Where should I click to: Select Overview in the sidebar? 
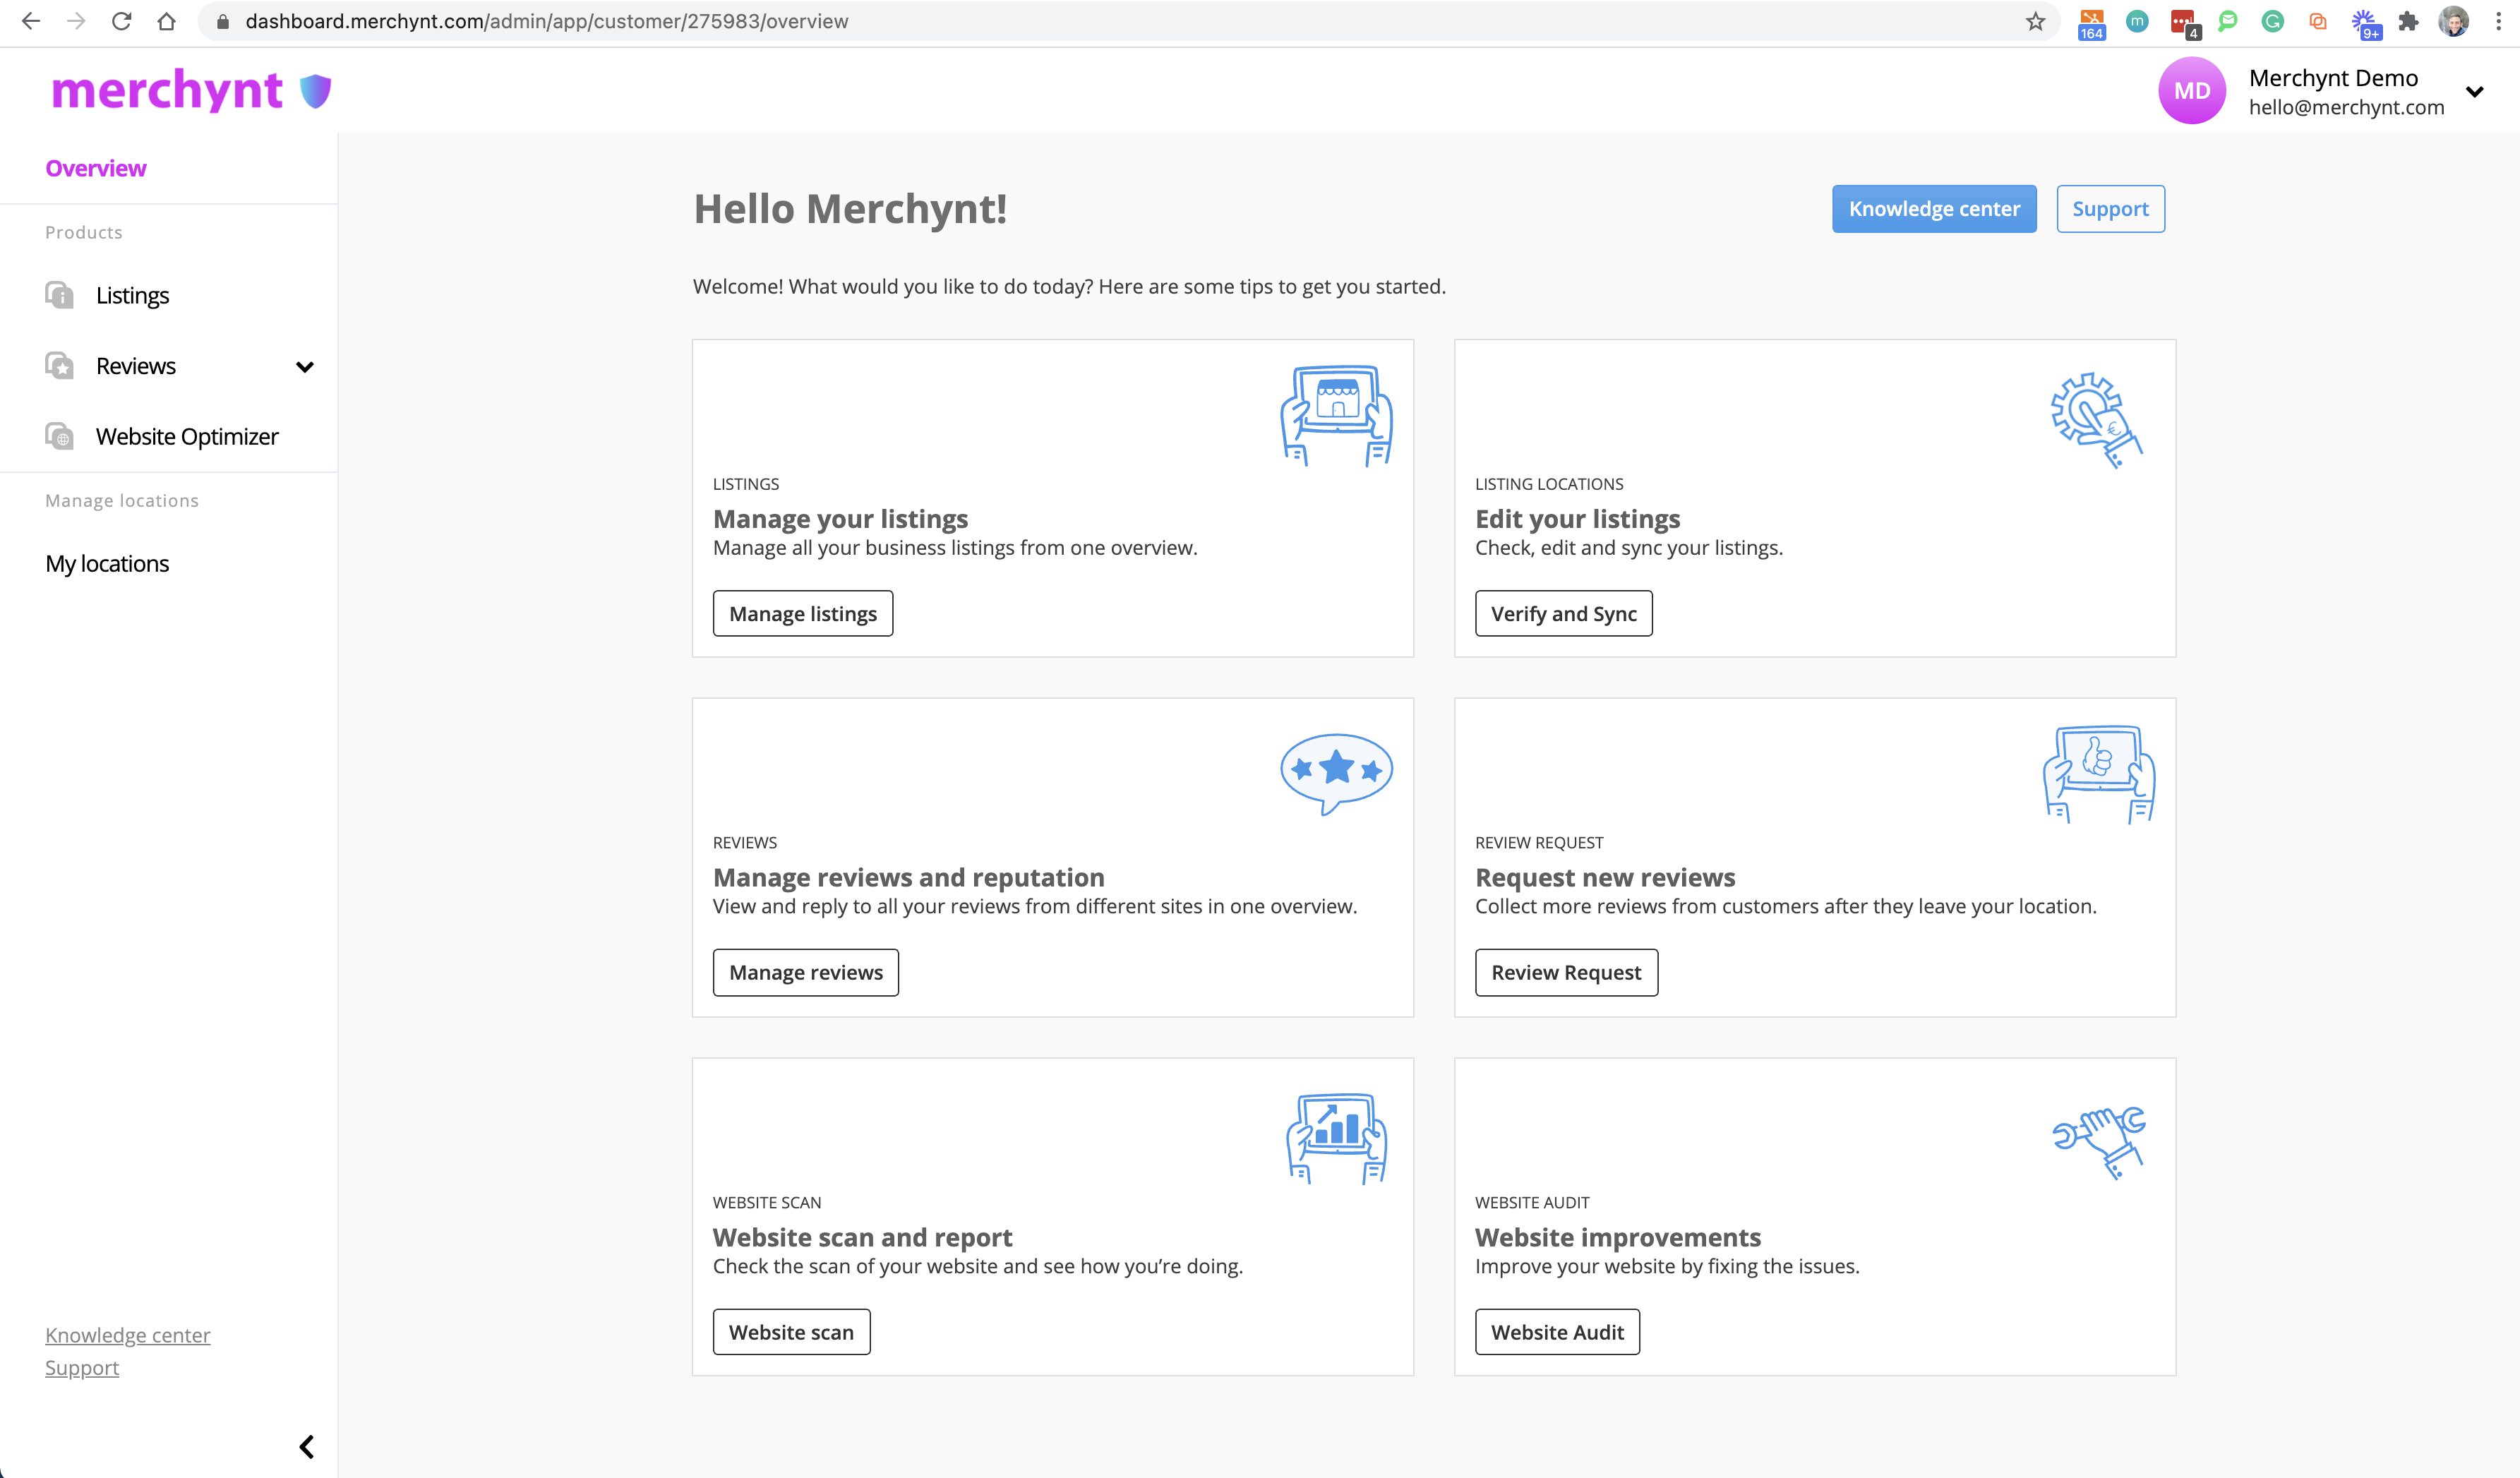[96, 168]
